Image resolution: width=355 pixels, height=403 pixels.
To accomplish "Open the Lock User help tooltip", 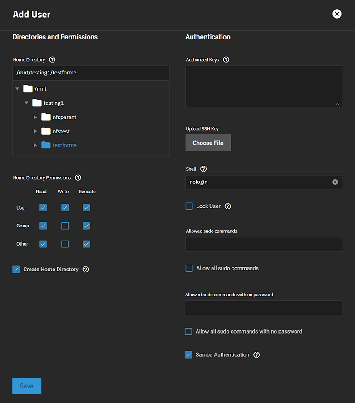I will (x=228, y=206).
